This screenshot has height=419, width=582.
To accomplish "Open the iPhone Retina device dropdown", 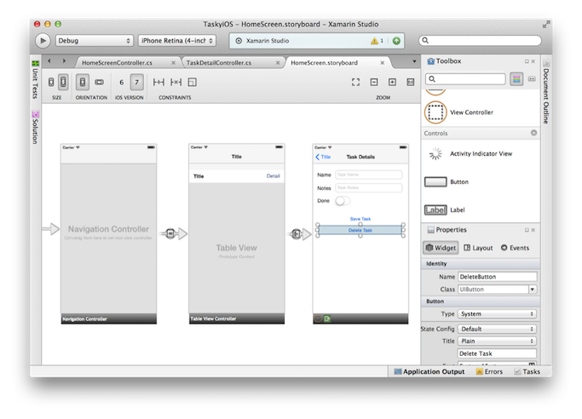I will click(x=182, y=40).
